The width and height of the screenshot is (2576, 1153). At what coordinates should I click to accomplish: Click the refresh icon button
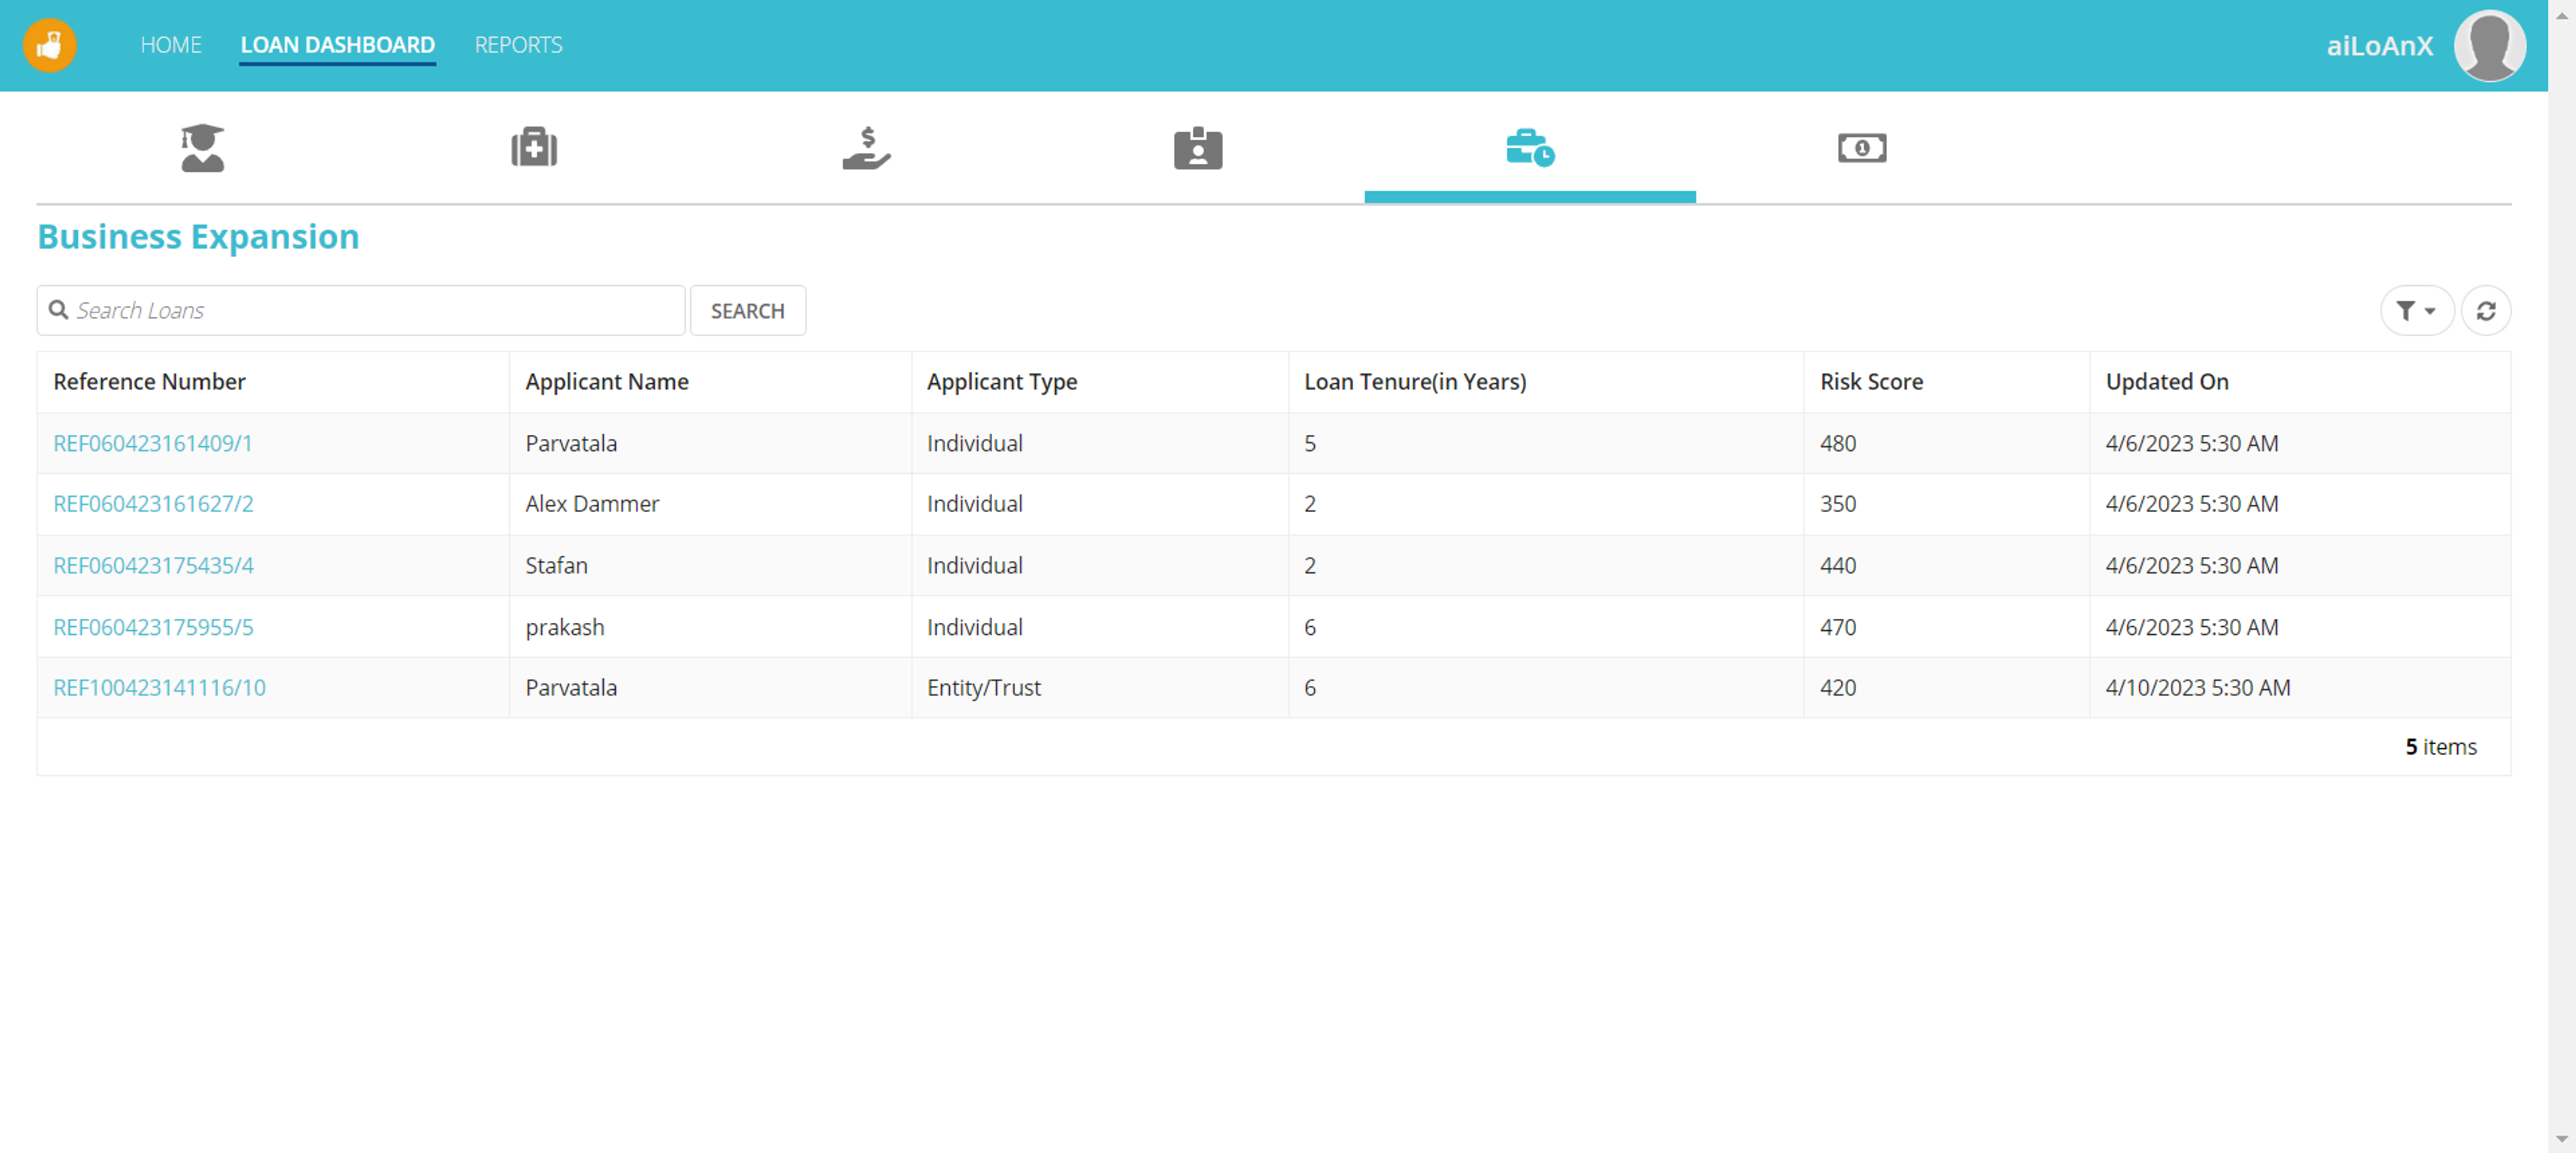[2486, 311]
